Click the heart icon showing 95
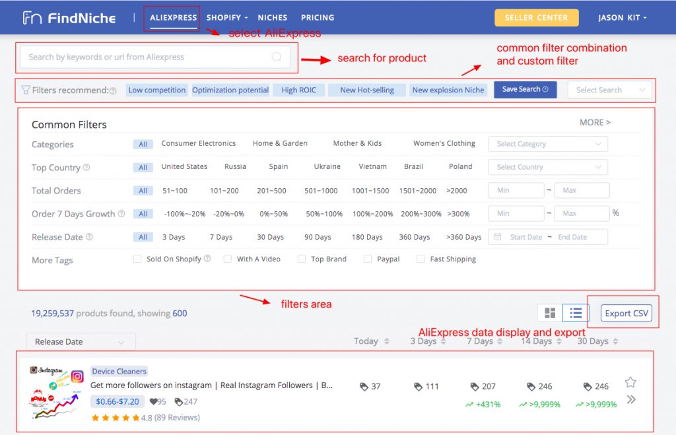This screenshot has height=435, width=676. 153,402
